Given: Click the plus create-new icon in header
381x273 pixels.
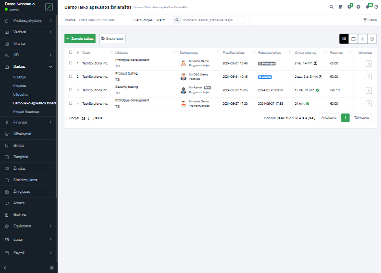Looking at the screenshot, I should point(358,7).
